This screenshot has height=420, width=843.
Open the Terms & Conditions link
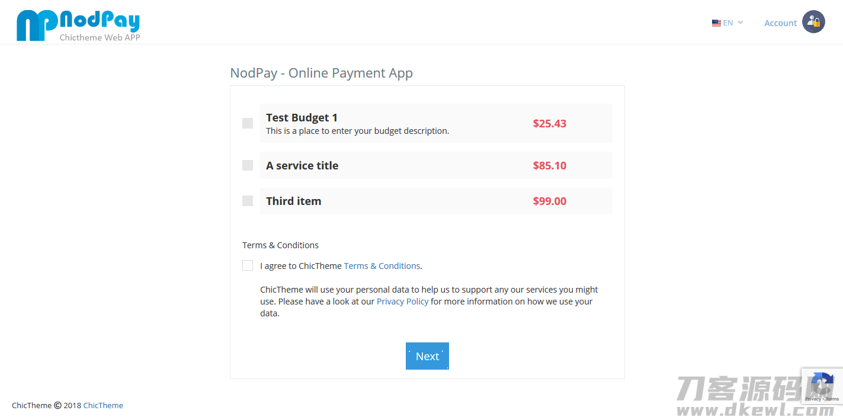(x=382, y=266)
